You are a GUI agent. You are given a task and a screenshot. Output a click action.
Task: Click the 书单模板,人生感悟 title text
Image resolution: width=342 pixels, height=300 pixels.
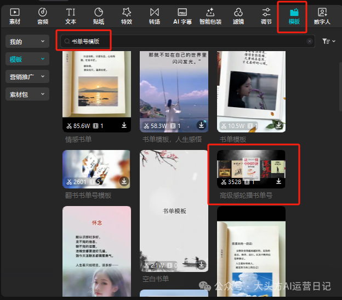pos(172,140)
